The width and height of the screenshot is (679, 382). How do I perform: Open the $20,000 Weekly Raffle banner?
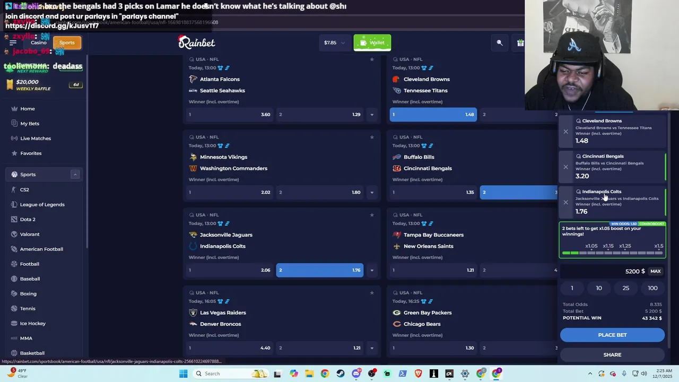click(x=44, y=85)
